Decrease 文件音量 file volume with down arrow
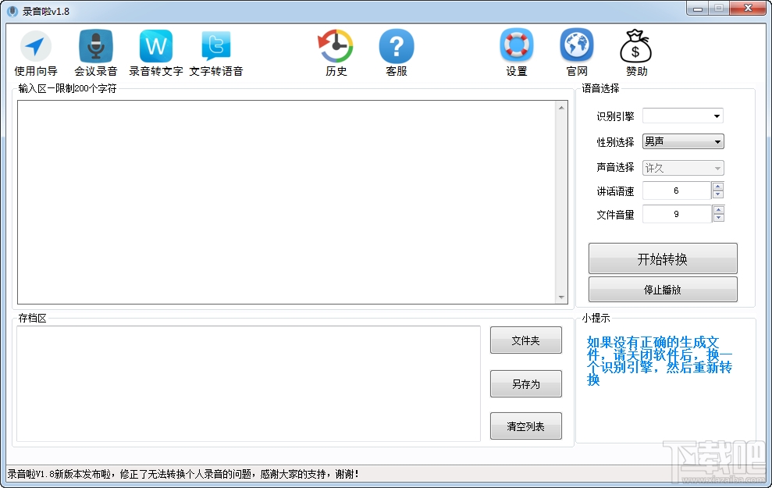Screen dimensions: 772x488 [717, 217]
